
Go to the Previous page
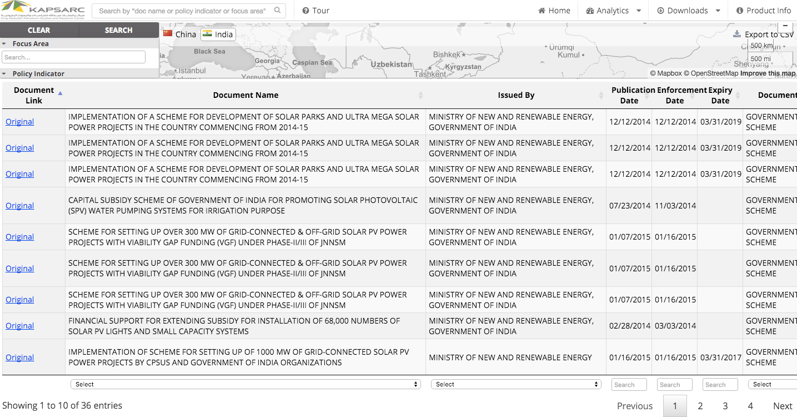(635, 406)
